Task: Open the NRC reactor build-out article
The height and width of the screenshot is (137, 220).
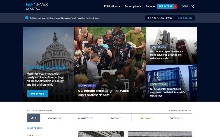Action: (x=167, y=55)
